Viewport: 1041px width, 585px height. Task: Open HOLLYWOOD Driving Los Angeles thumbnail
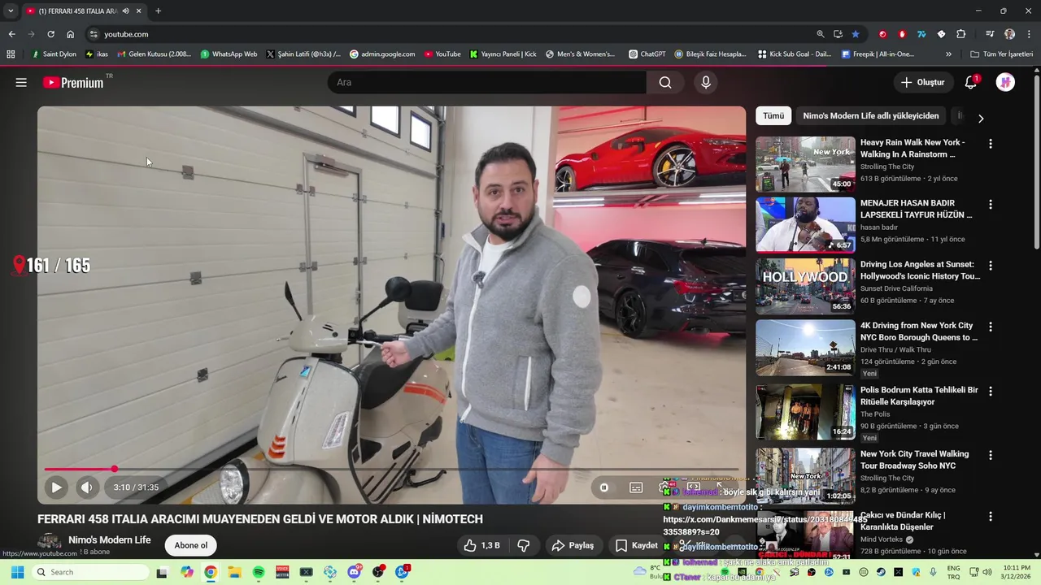pos(805,286)
